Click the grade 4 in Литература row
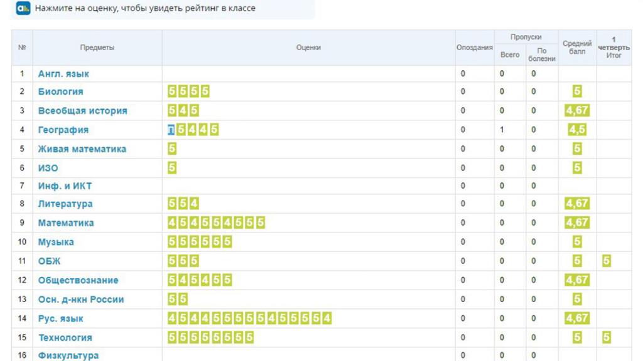Screen dimensions: 643x361 [194, 204]
